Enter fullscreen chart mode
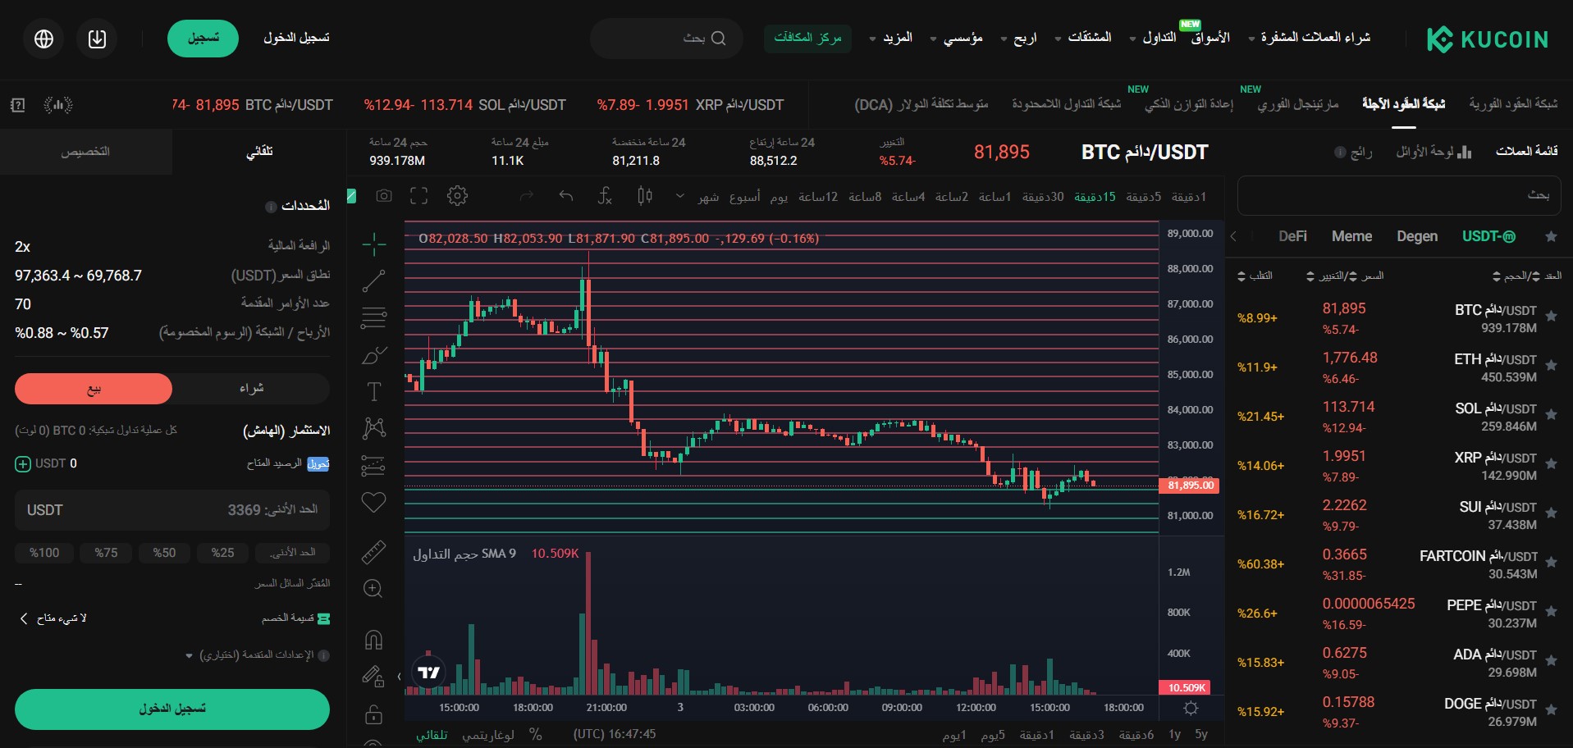 419,196
